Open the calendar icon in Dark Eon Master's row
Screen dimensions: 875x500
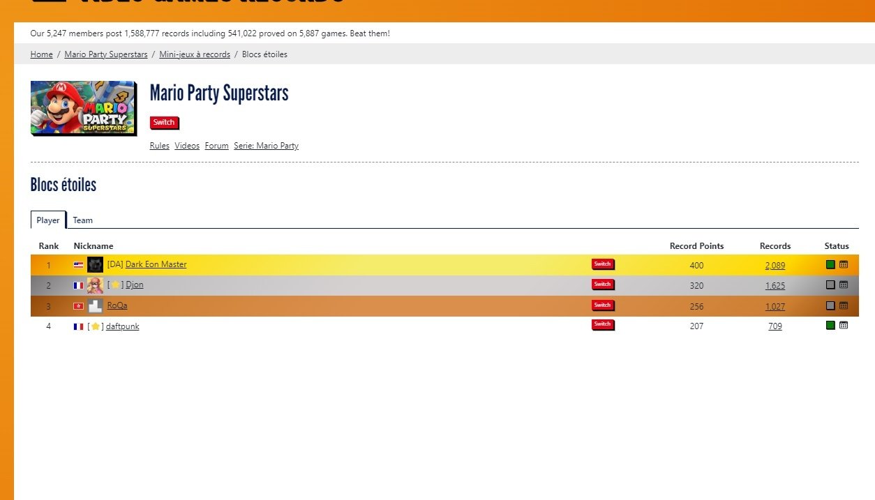click(844, 265)
